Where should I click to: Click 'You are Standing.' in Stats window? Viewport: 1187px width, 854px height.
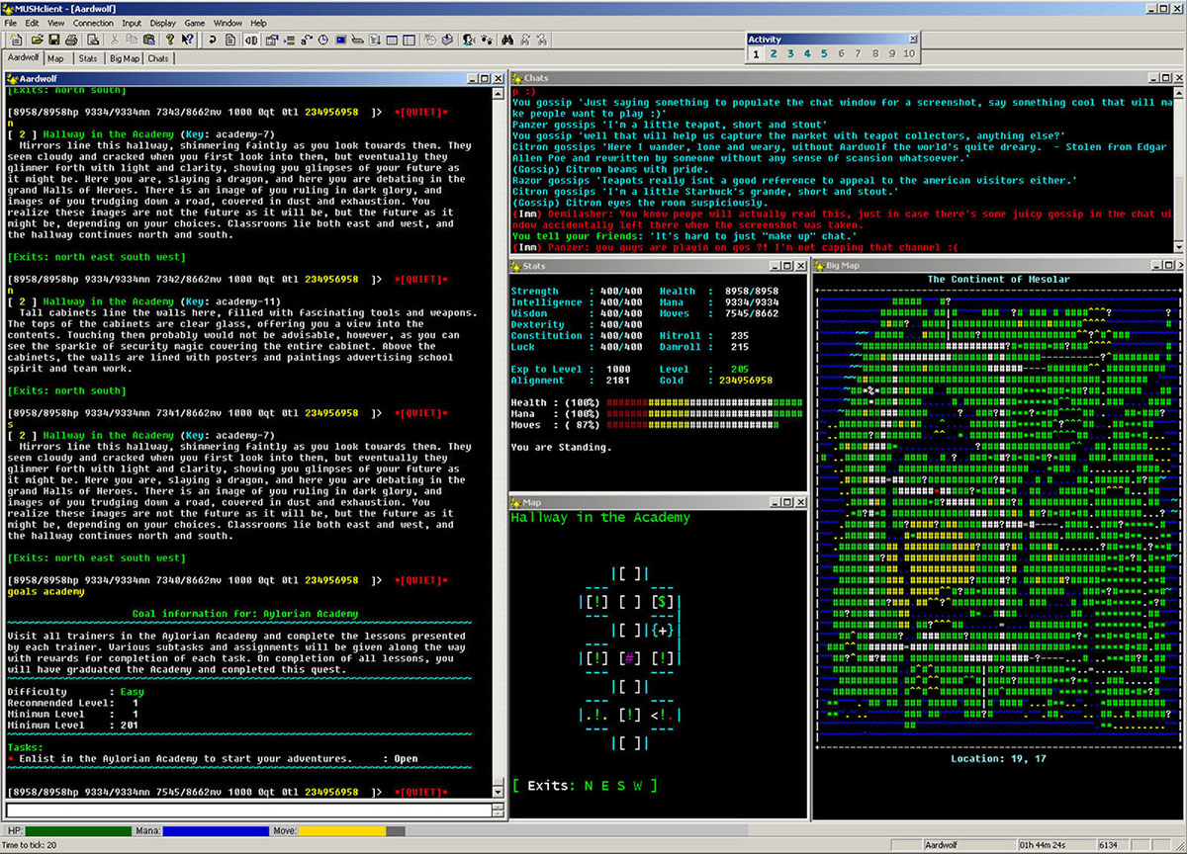click(561, 448)
